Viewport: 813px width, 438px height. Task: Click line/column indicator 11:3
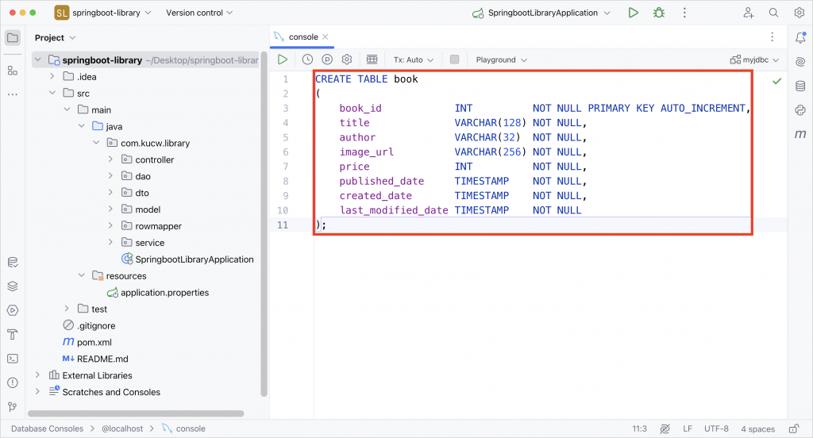click(x=639, y=428)
